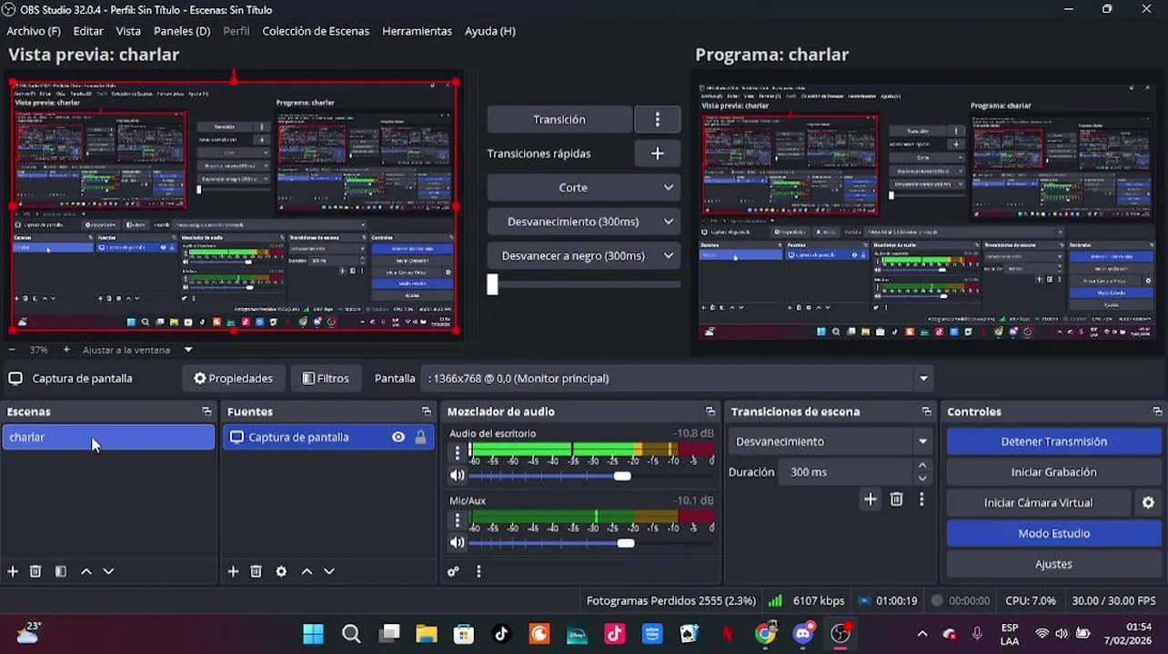Undock Transiciones de escena panel
This screenshot has height=654, width=1168.
pyautogui.click(x=926, y=411)
